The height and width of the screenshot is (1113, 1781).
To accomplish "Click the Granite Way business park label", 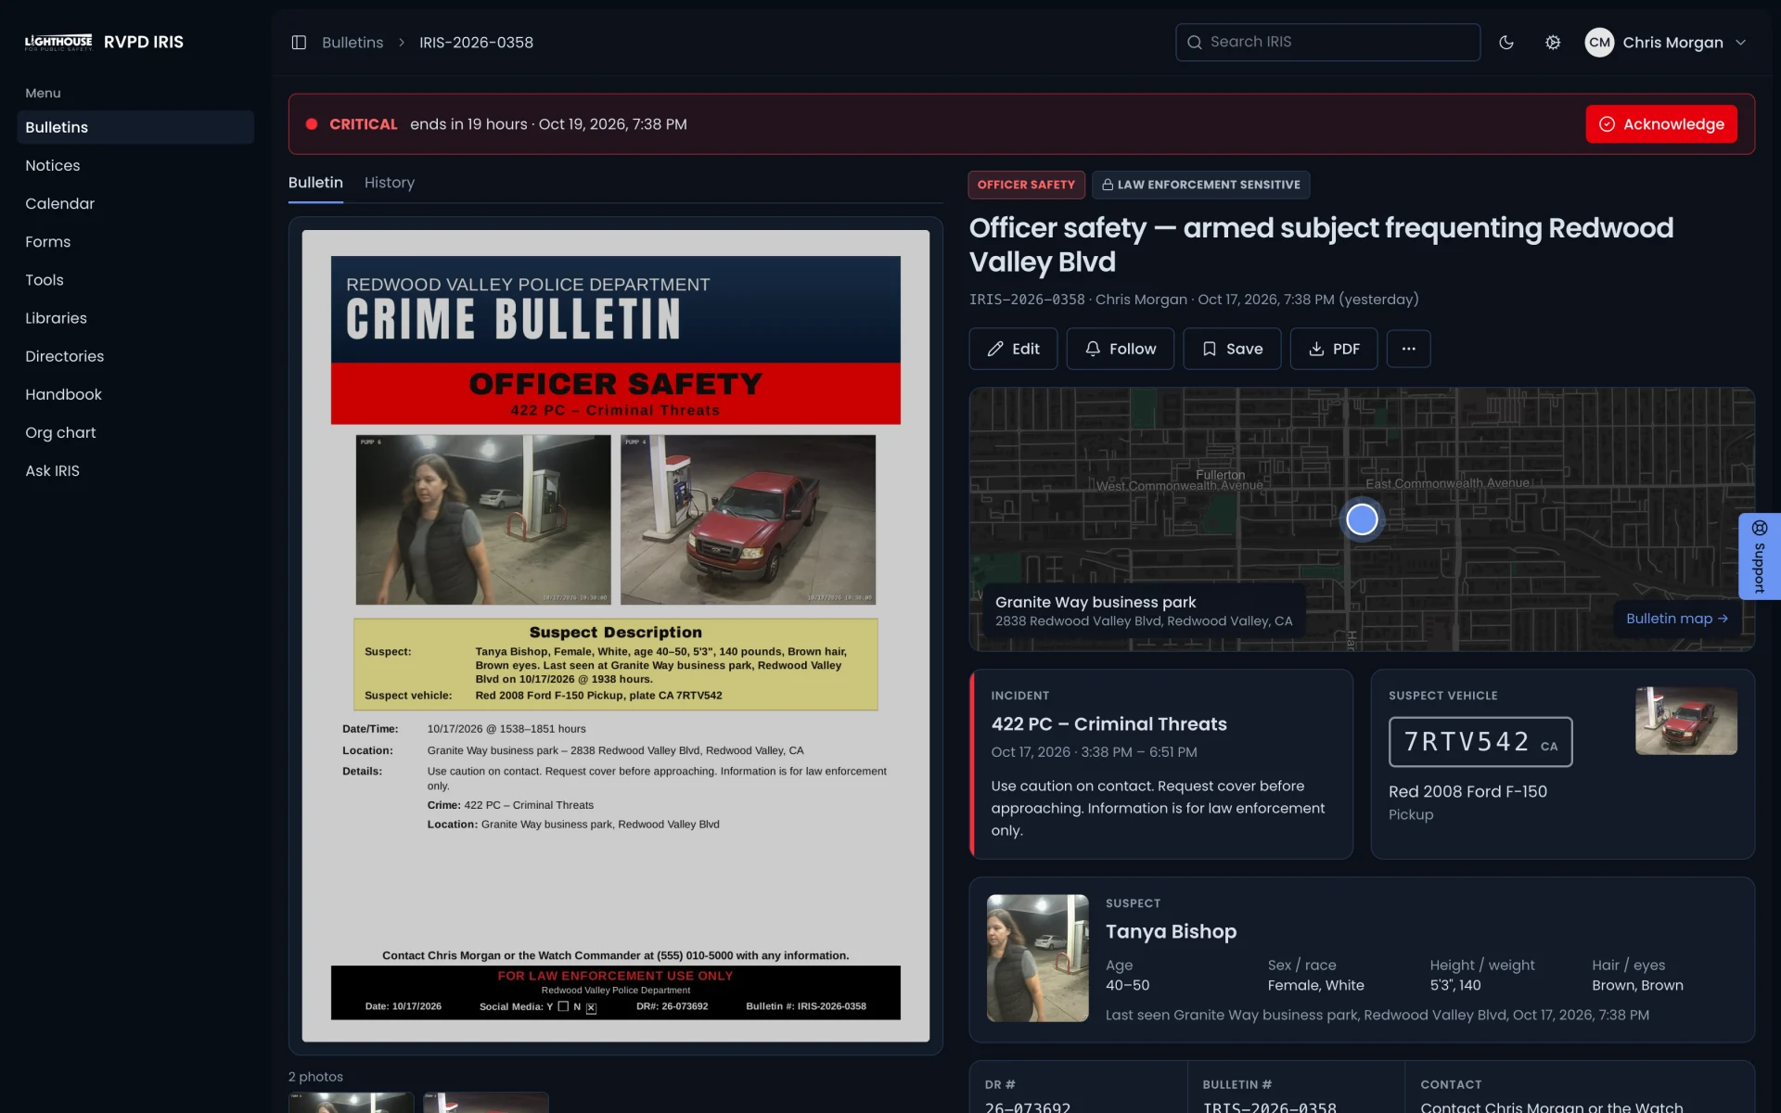I will click(x=1096, y=602).
